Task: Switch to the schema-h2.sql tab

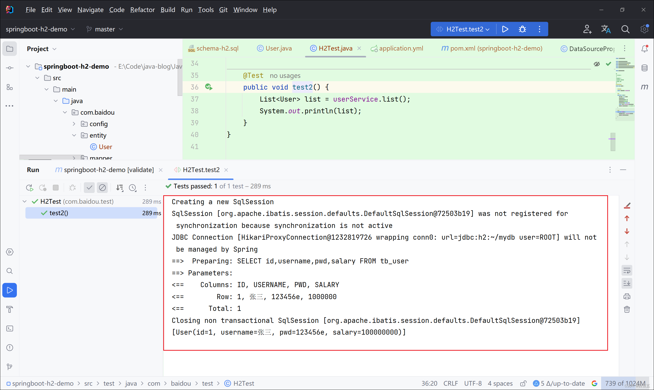Action: coord(213,48)
